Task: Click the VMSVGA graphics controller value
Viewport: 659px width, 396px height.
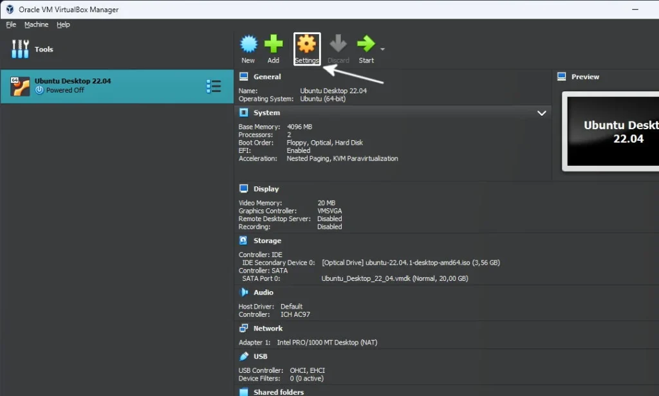Action: tap(329, 211)
